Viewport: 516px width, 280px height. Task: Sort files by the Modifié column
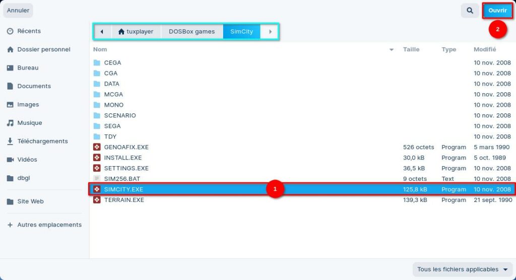[485, 49]
